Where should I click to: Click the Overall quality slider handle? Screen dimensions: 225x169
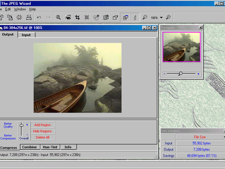click(x=22, y=125)
